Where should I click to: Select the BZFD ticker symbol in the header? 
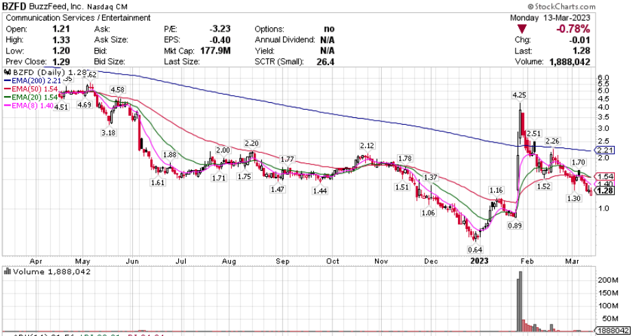pyautogui.click(x=14, y=6)
